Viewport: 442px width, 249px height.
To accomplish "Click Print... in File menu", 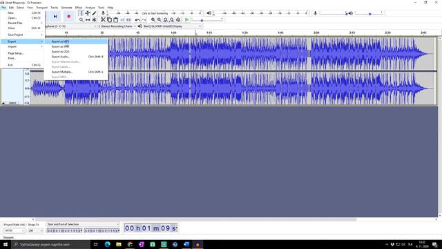I will coord(23,58).
